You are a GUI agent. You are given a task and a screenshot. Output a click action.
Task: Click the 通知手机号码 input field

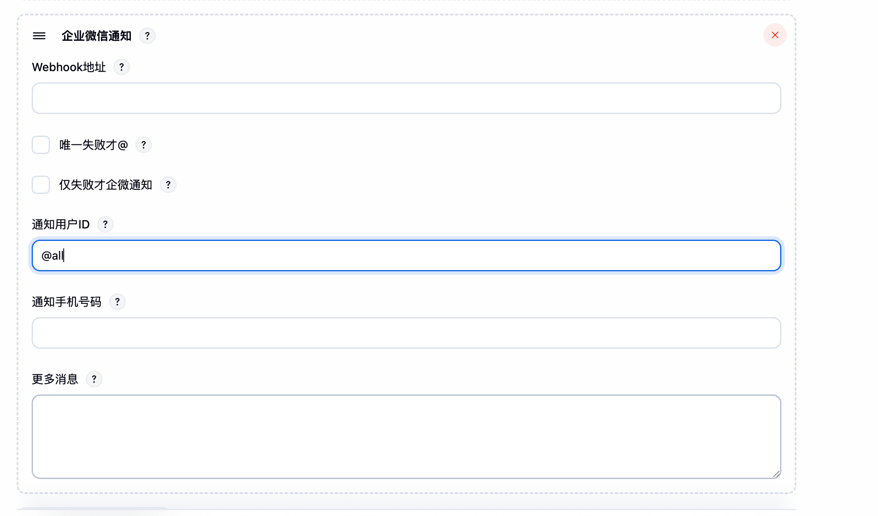[x=406, y=333]
